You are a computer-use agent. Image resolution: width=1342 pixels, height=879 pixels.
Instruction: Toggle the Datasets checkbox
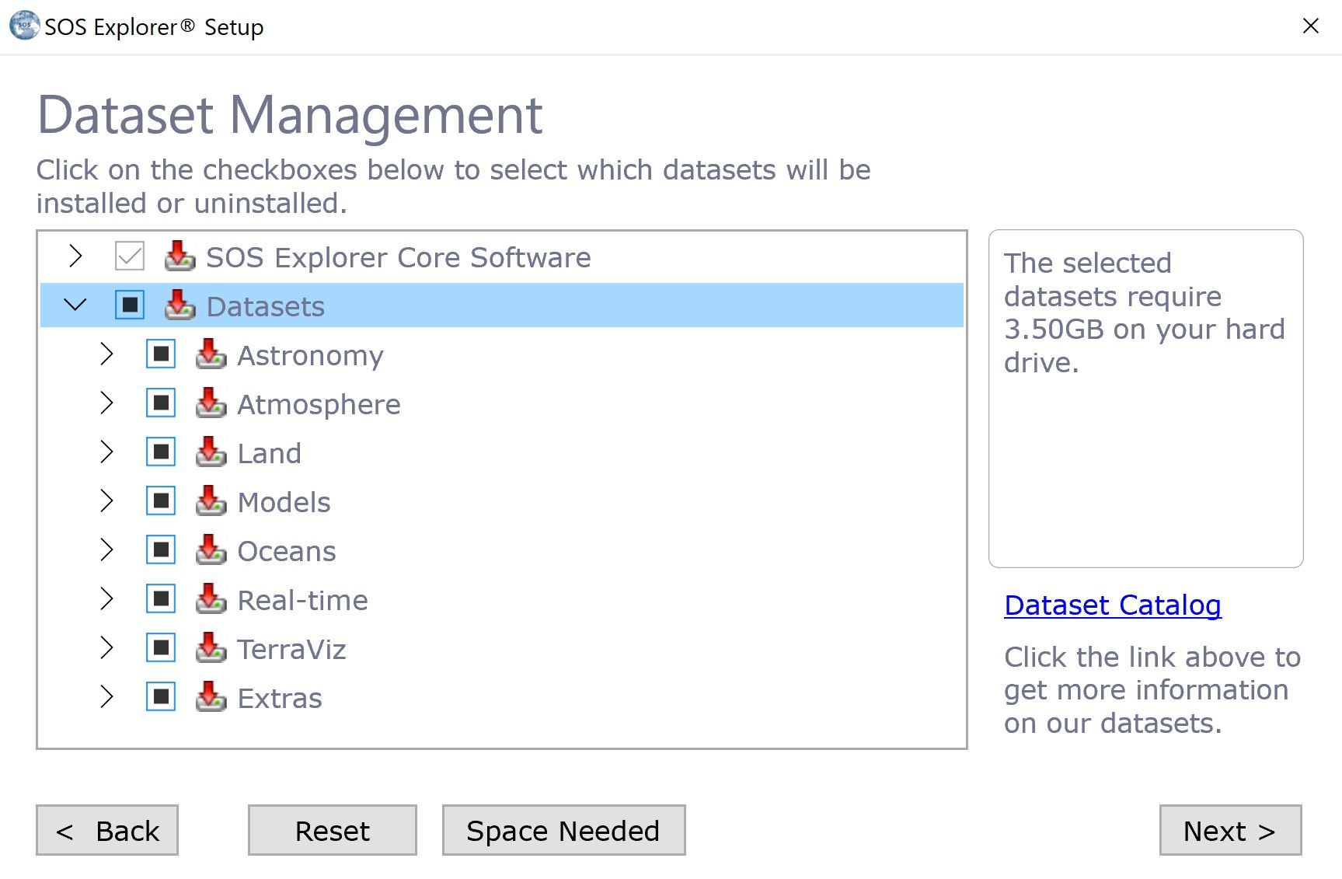[x=130, y=305]
